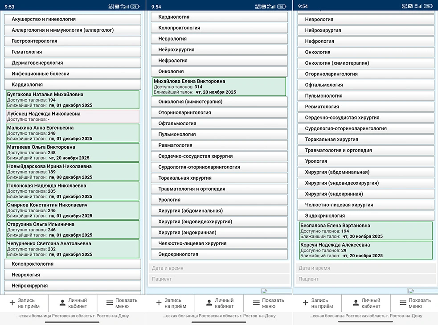Tap Показать меню hamburger icon in right screen
Viewport: 438px width, 325px height.
(403, 303)
